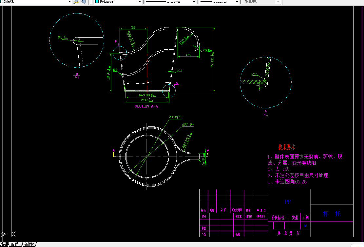Select the red 技术要求 heading

point(287,147)
